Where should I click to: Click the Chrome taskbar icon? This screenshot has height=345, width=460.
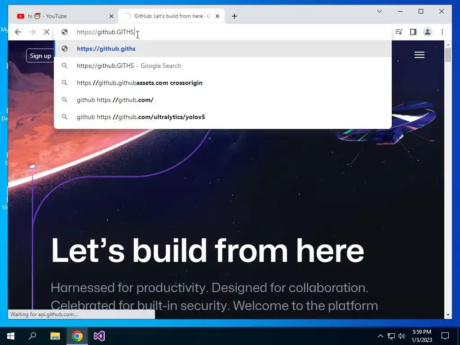pos(77,336)
